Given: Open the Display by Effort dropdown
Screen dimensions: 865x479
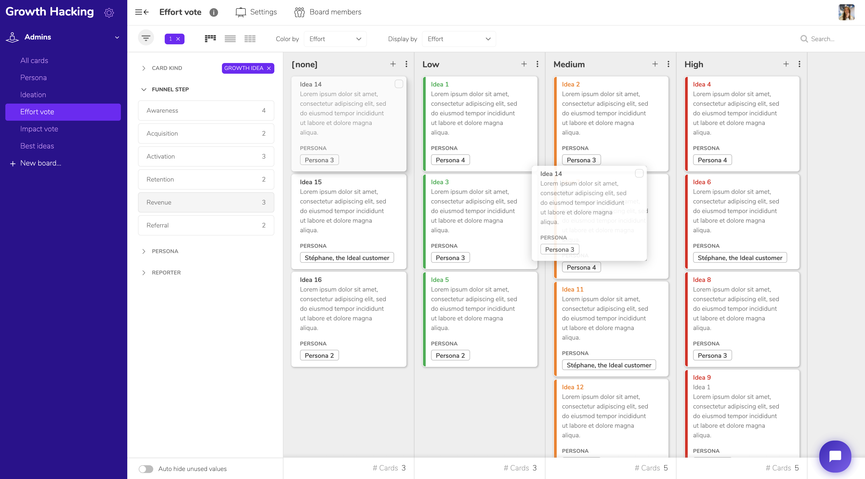Looking at the screenshot, I should (x=459, y=39).
